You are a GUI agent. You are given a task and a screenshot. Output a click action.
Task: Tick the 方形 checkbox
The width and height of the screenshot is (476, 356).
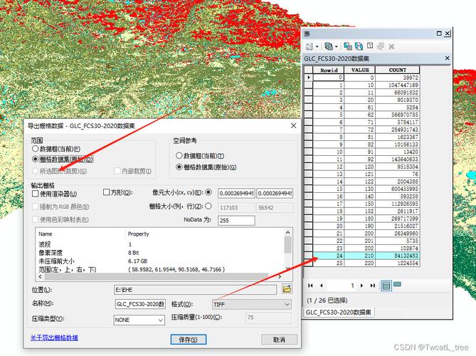click(106, 192)
